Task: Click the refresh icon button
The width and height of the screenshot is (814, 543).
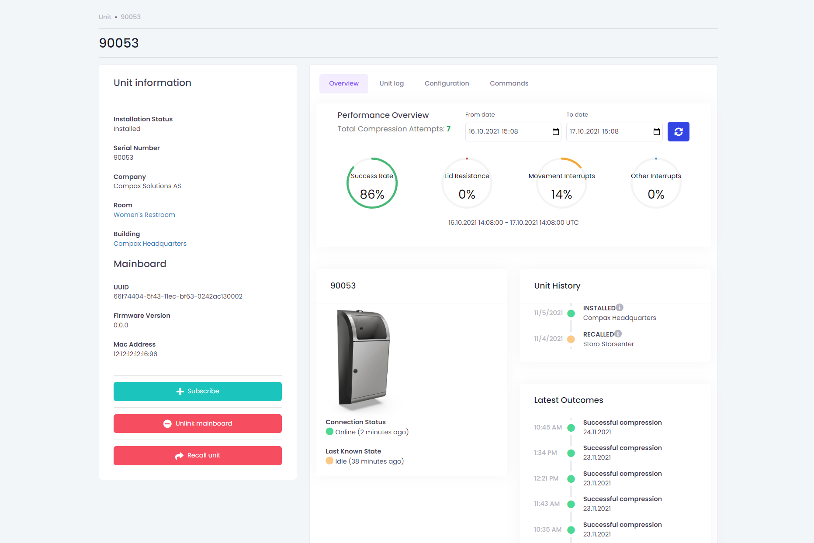Action: (x=678, y=132)
